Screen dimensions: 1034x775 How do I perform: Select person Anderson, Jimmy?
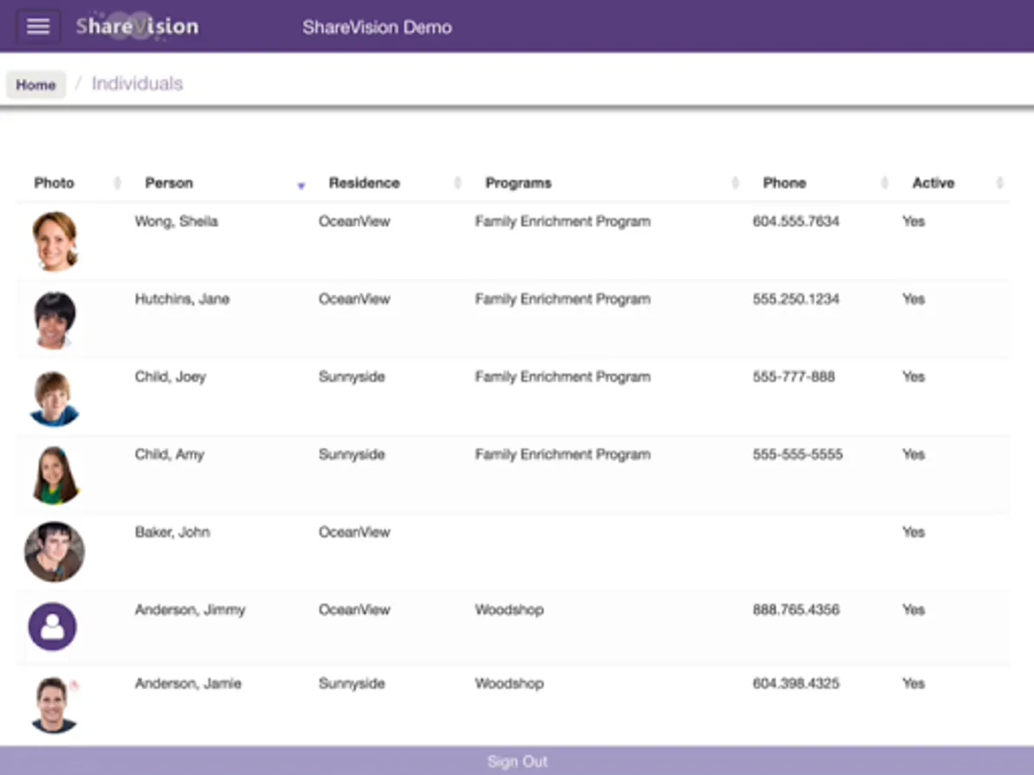190,610
